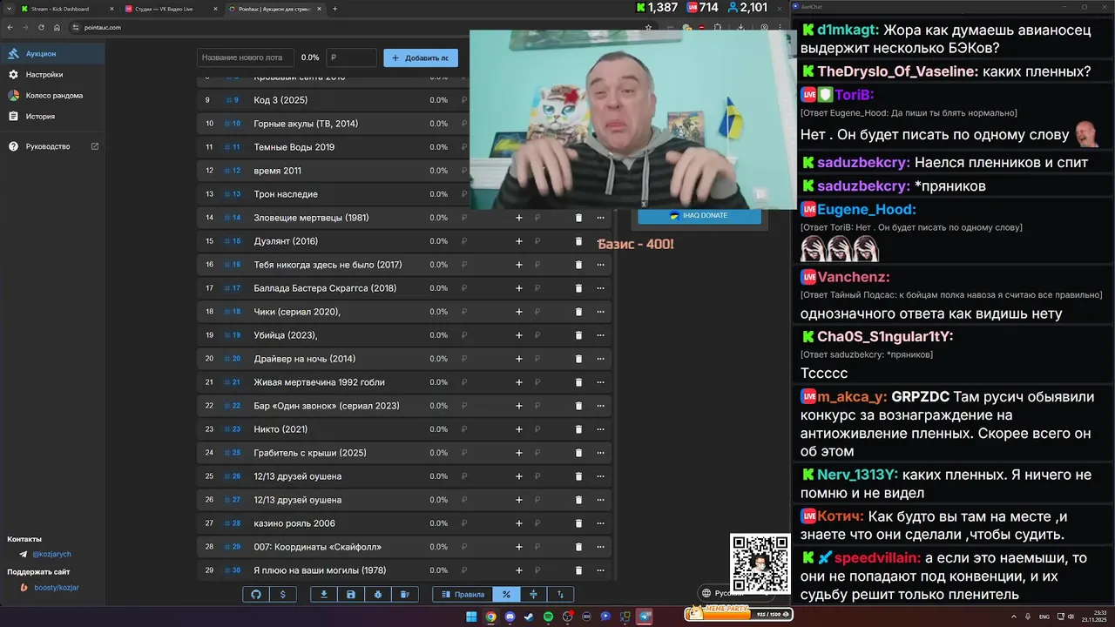The height and width of the screenshot is (627, 1115).
Task: Open more options for Я плюю на ваши могилы
Action: 600,570
